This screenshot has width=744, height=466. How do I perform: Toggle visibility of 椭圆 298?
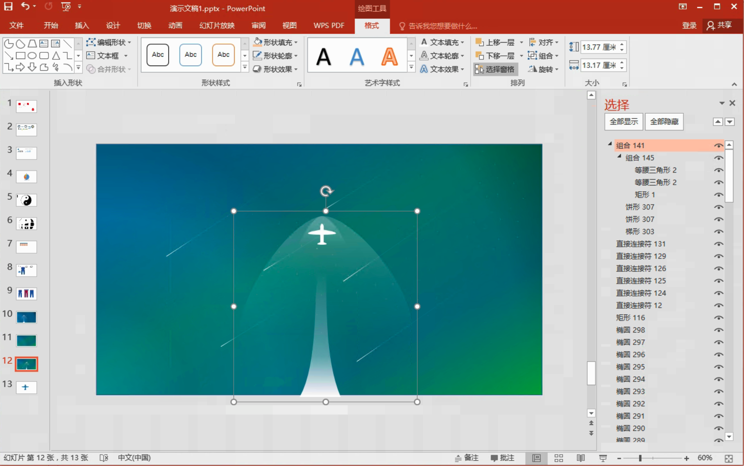pyautogui.click(x=718, y=330)
